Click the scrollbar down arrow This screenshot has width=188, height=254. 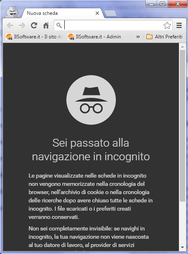click(183, 247)
